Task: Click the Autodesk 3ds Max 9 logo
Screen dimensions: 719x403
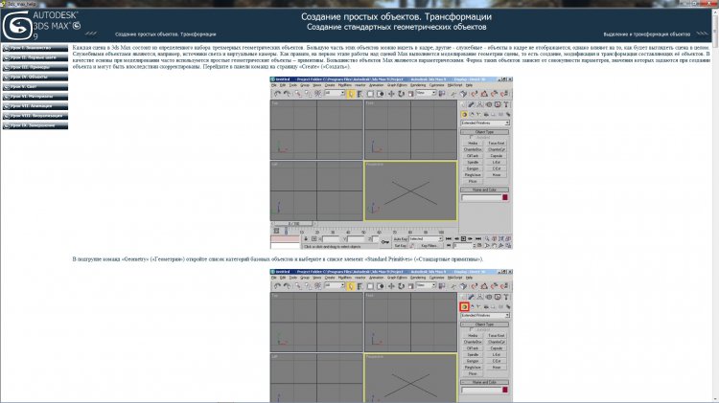Action: coord(41,26)
